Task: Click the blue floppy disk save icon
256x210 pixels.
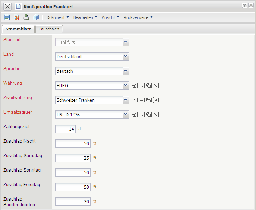Action: pyautogui.click(x=7, y=17)
